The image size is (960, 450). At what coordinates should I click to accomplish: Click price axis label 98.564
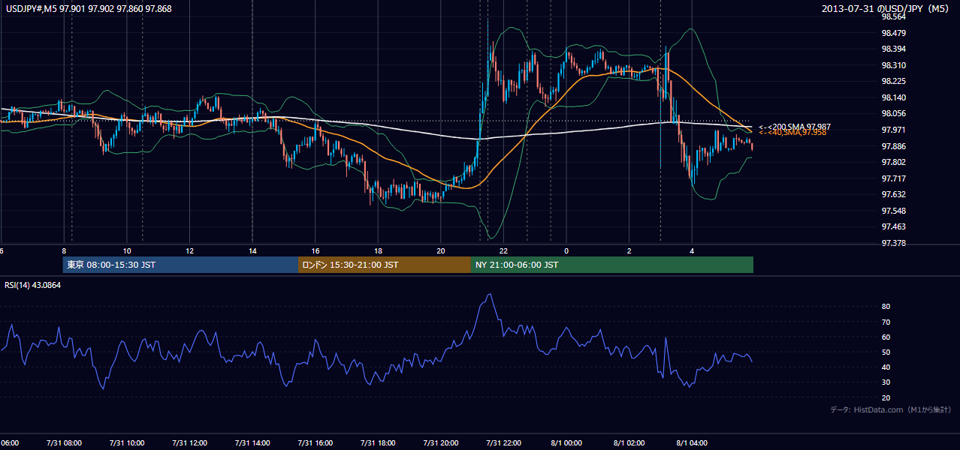click(893, 17)
